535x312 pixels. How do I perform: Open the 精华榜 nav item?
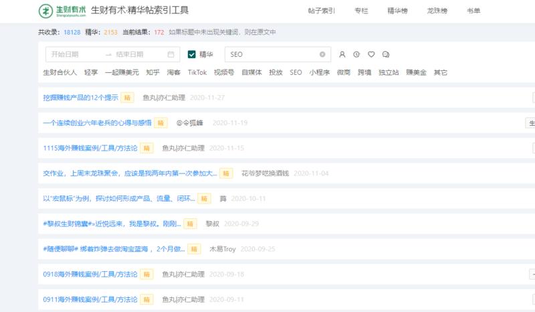point(397,11)
